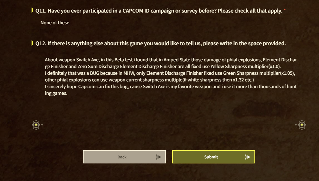Click the "None of these" answer

tap(55, 23)
